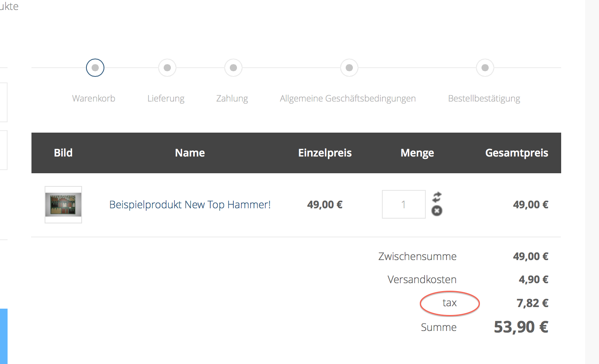
Task: Click the Gesamtpreis column header
Action: pos(517,153)
